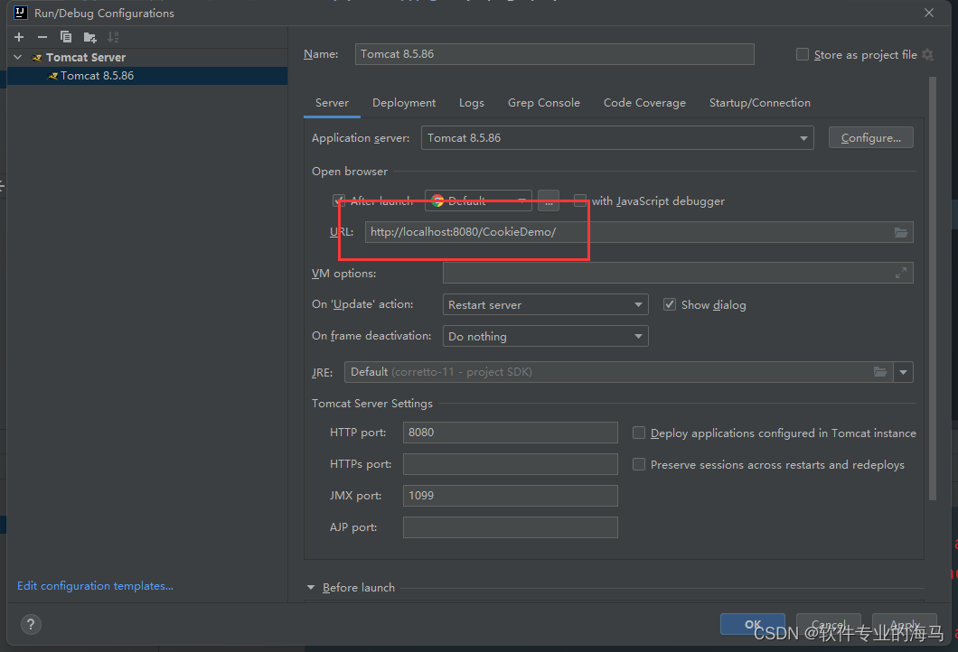Switch to the Code Coverage tab
The height and width of the screenshot is (652, 958).
point(644,103)
